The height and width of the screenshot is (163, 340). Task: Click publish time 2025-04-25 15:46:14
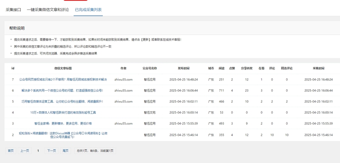(184, 135)
